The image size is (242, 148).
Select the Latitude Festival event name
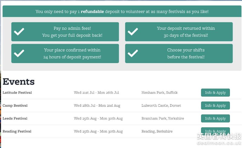click(x=17, y=92)
